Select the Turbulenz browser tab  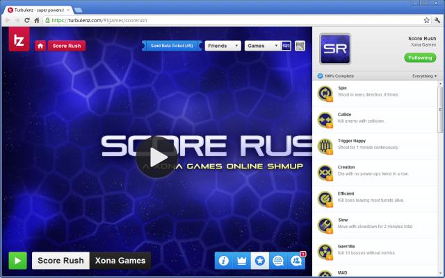pyautogui.click(x=39, y=10)
